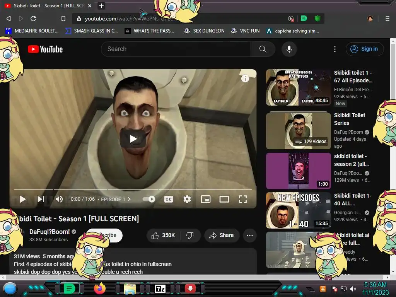Open the File Explorer taskbar icon
The height and width of the screenshot is (297, 396).
[130, 288]
